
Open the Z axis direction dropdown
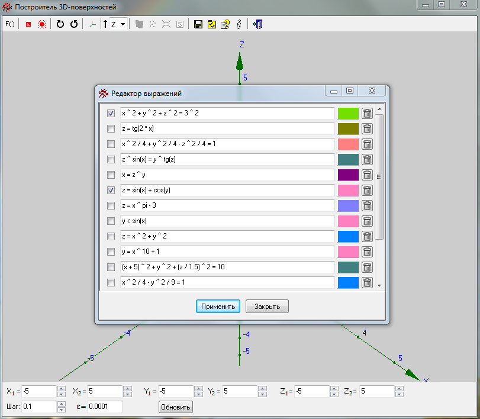click(123, 24)
